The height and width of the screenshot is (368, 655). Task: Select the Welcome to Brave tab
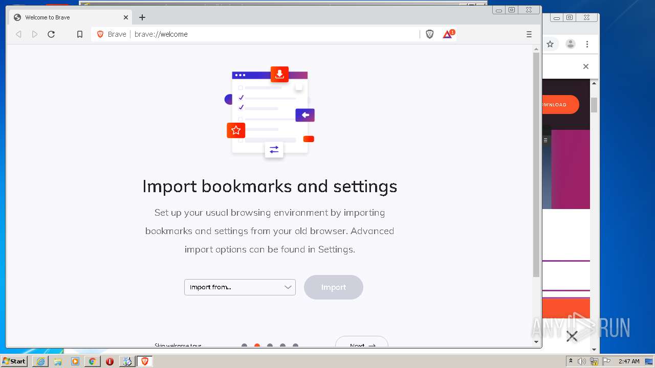pos(71,17)
